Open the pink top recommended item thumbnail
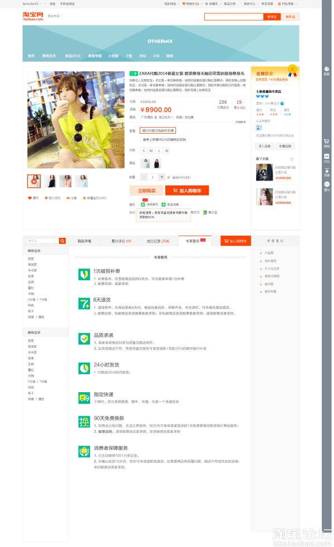Screen dimensions: 334x547 264,197
